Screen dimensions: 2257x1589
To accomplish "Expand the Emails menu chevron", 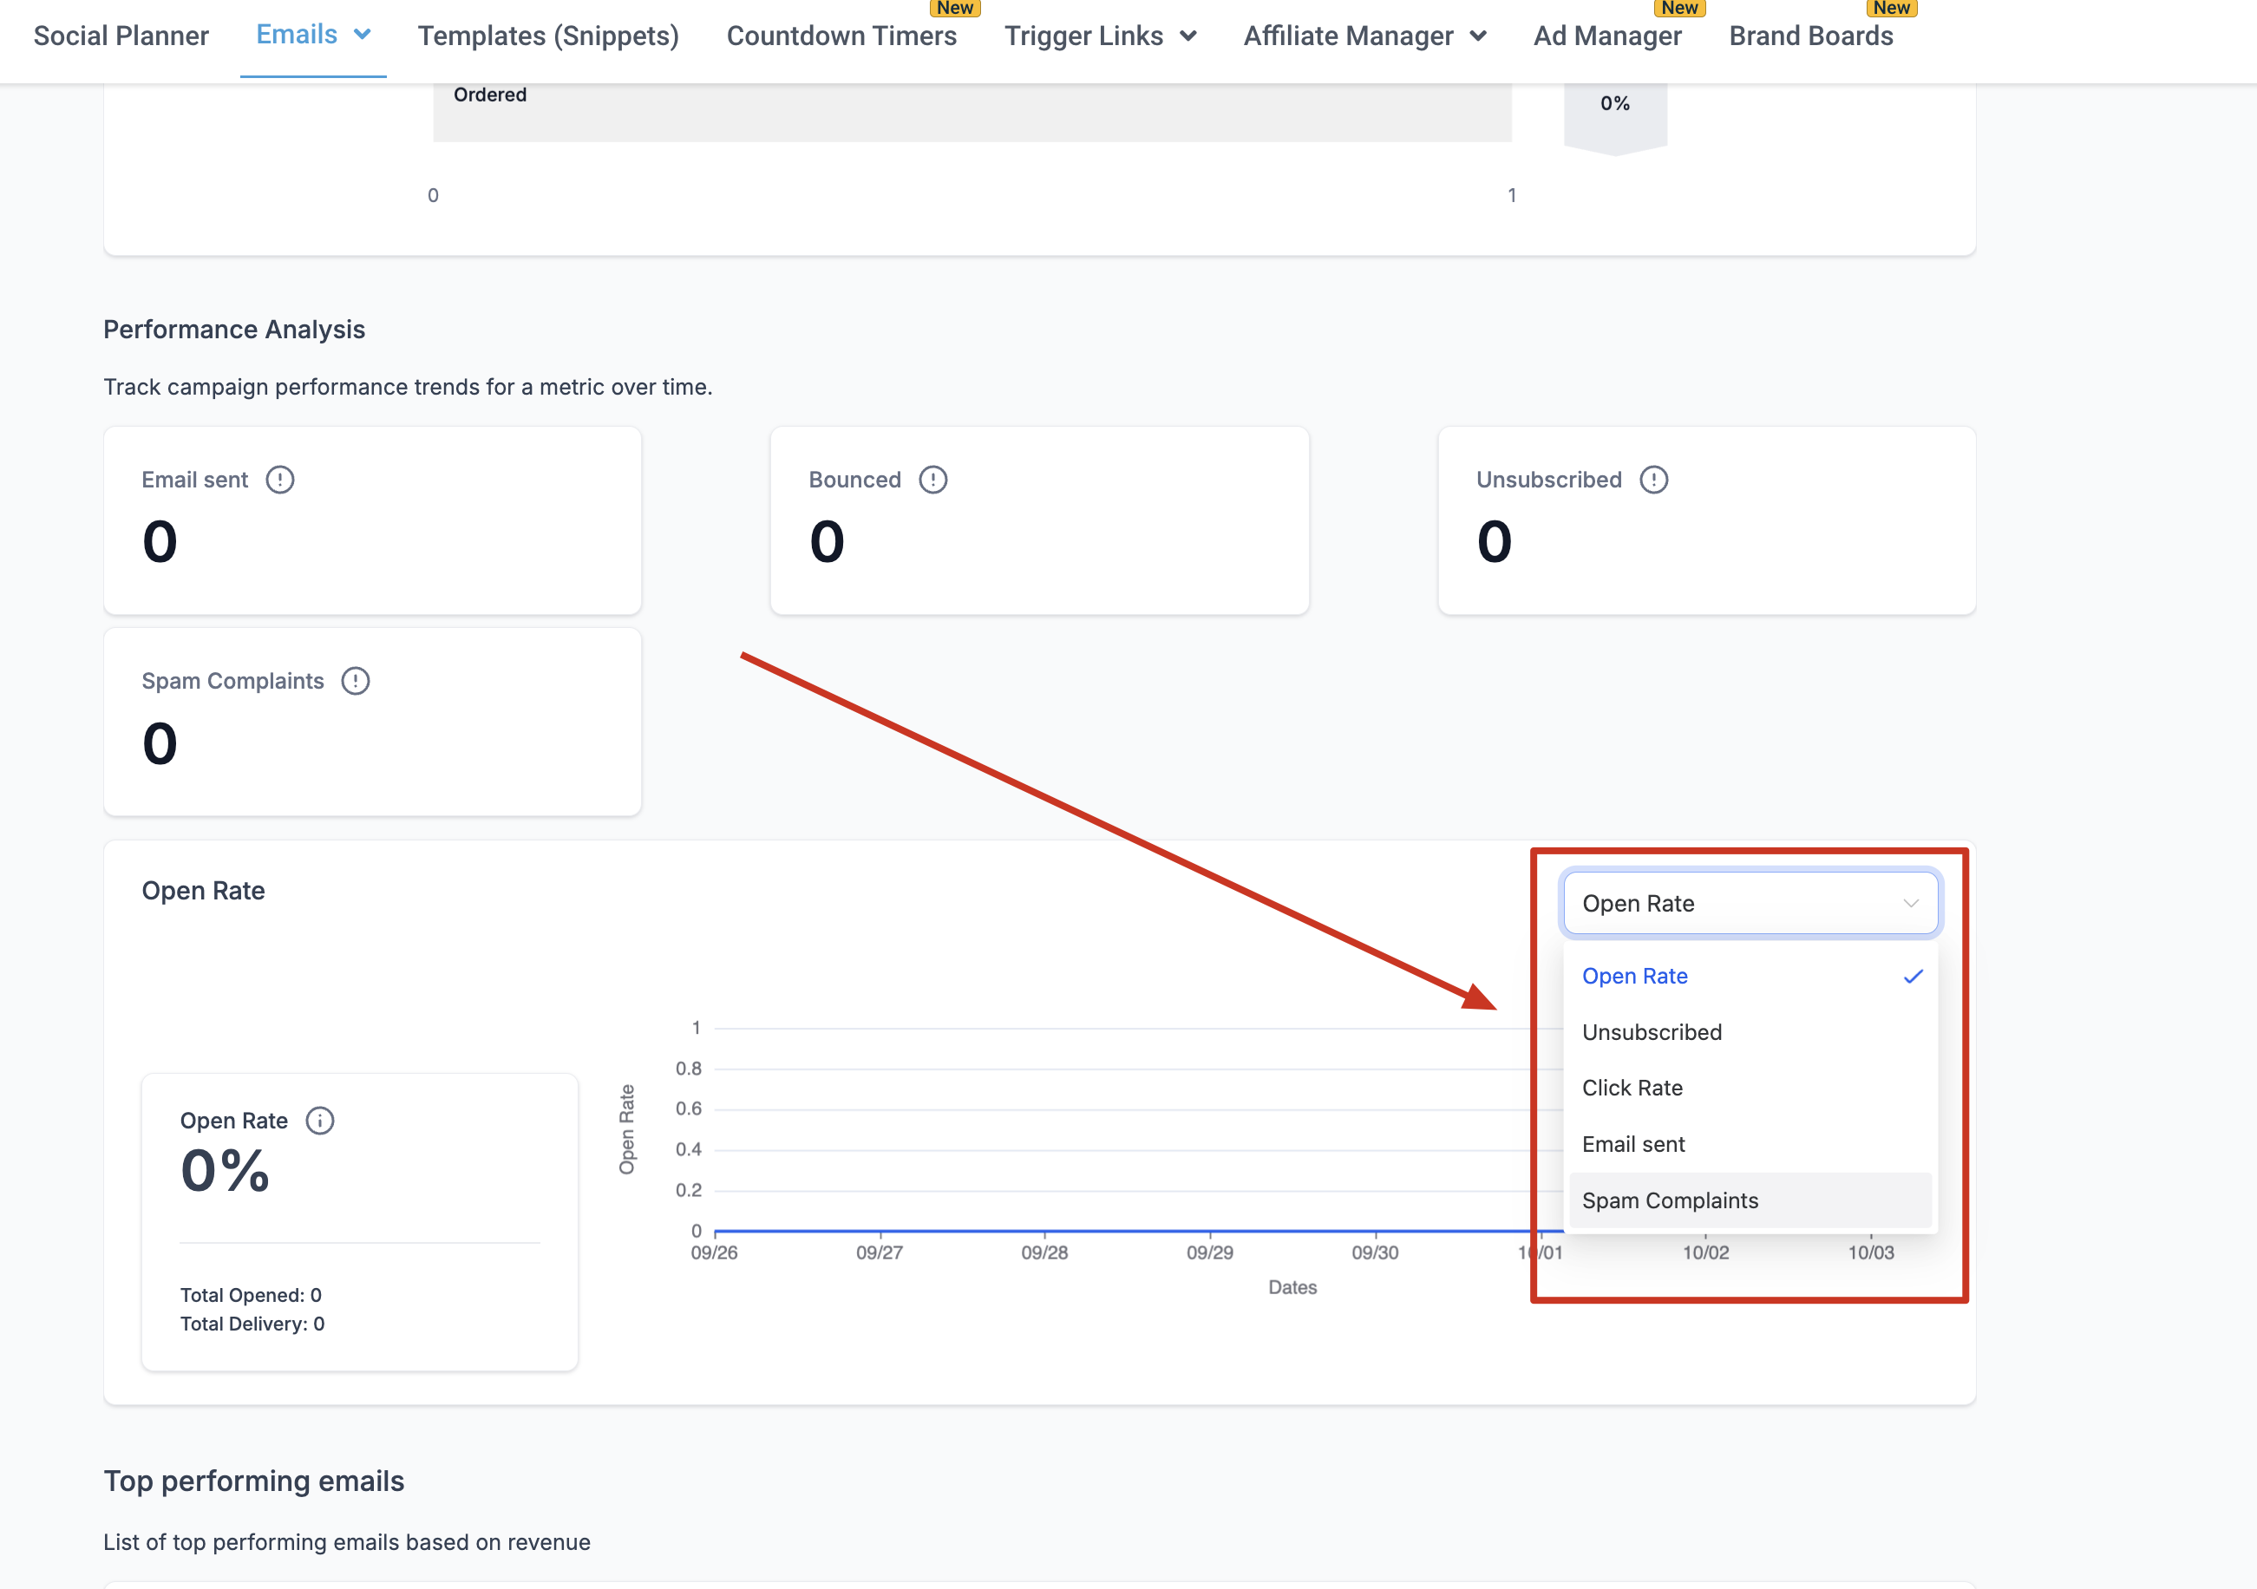I will coord(363,36).
